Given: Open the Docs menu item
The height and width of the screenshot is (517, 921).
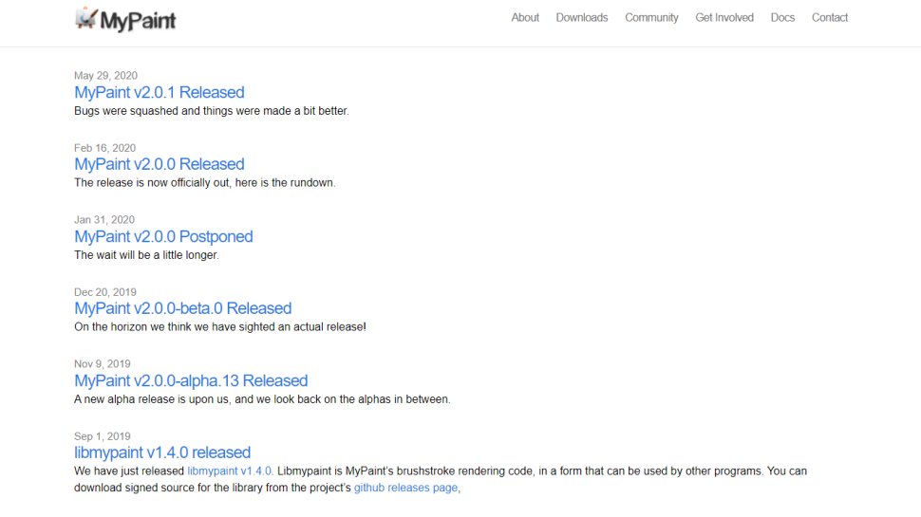Looking at the screenshot, I should pyautogui.click(x=782, y=18).
